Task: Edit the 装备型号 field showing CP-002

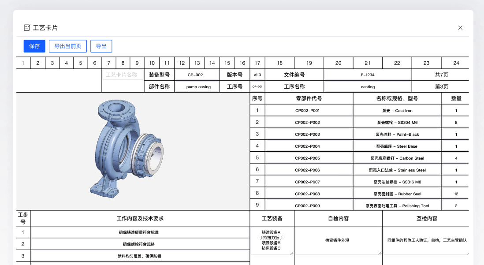Action: click(x=195, y=75)
